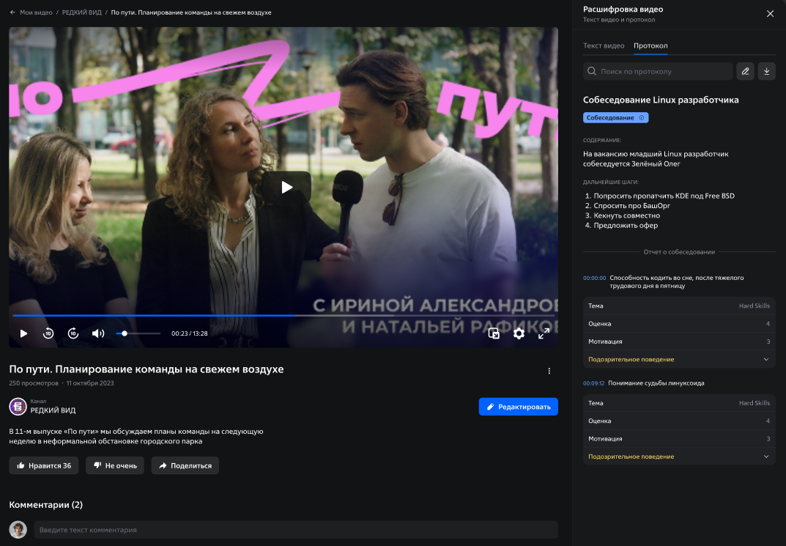
Task: Click the forward 10 seconds icon
Action: point(73,333)
